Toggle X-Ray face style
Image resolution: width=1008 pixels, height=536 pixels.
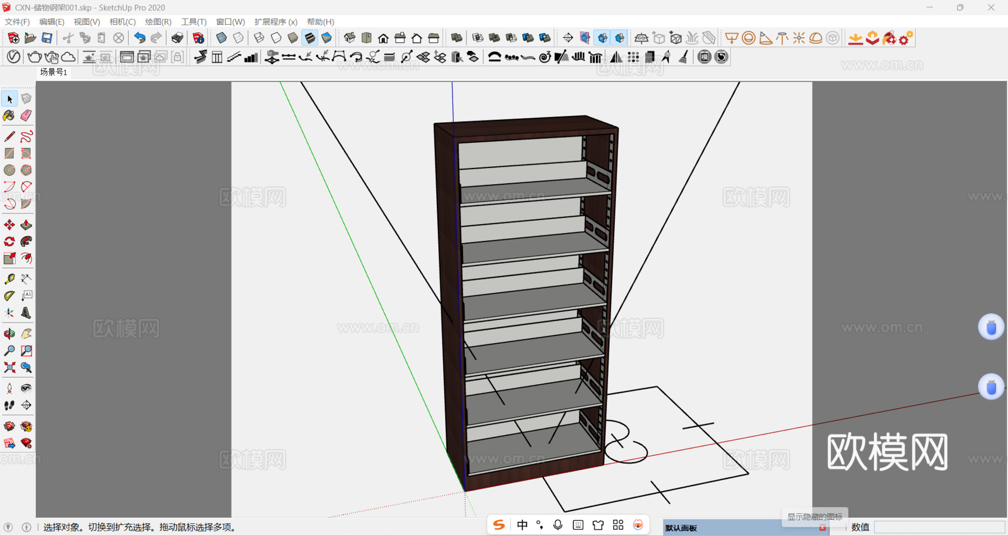coord(222,38)
